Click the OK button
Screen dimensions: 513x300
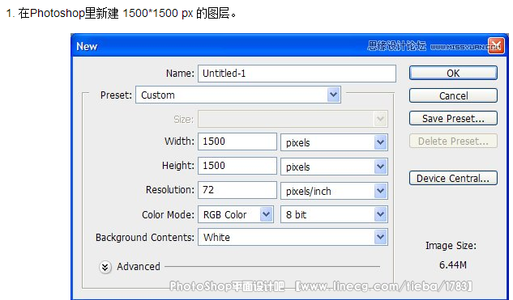pyautogui.click(x=453, y=73)
